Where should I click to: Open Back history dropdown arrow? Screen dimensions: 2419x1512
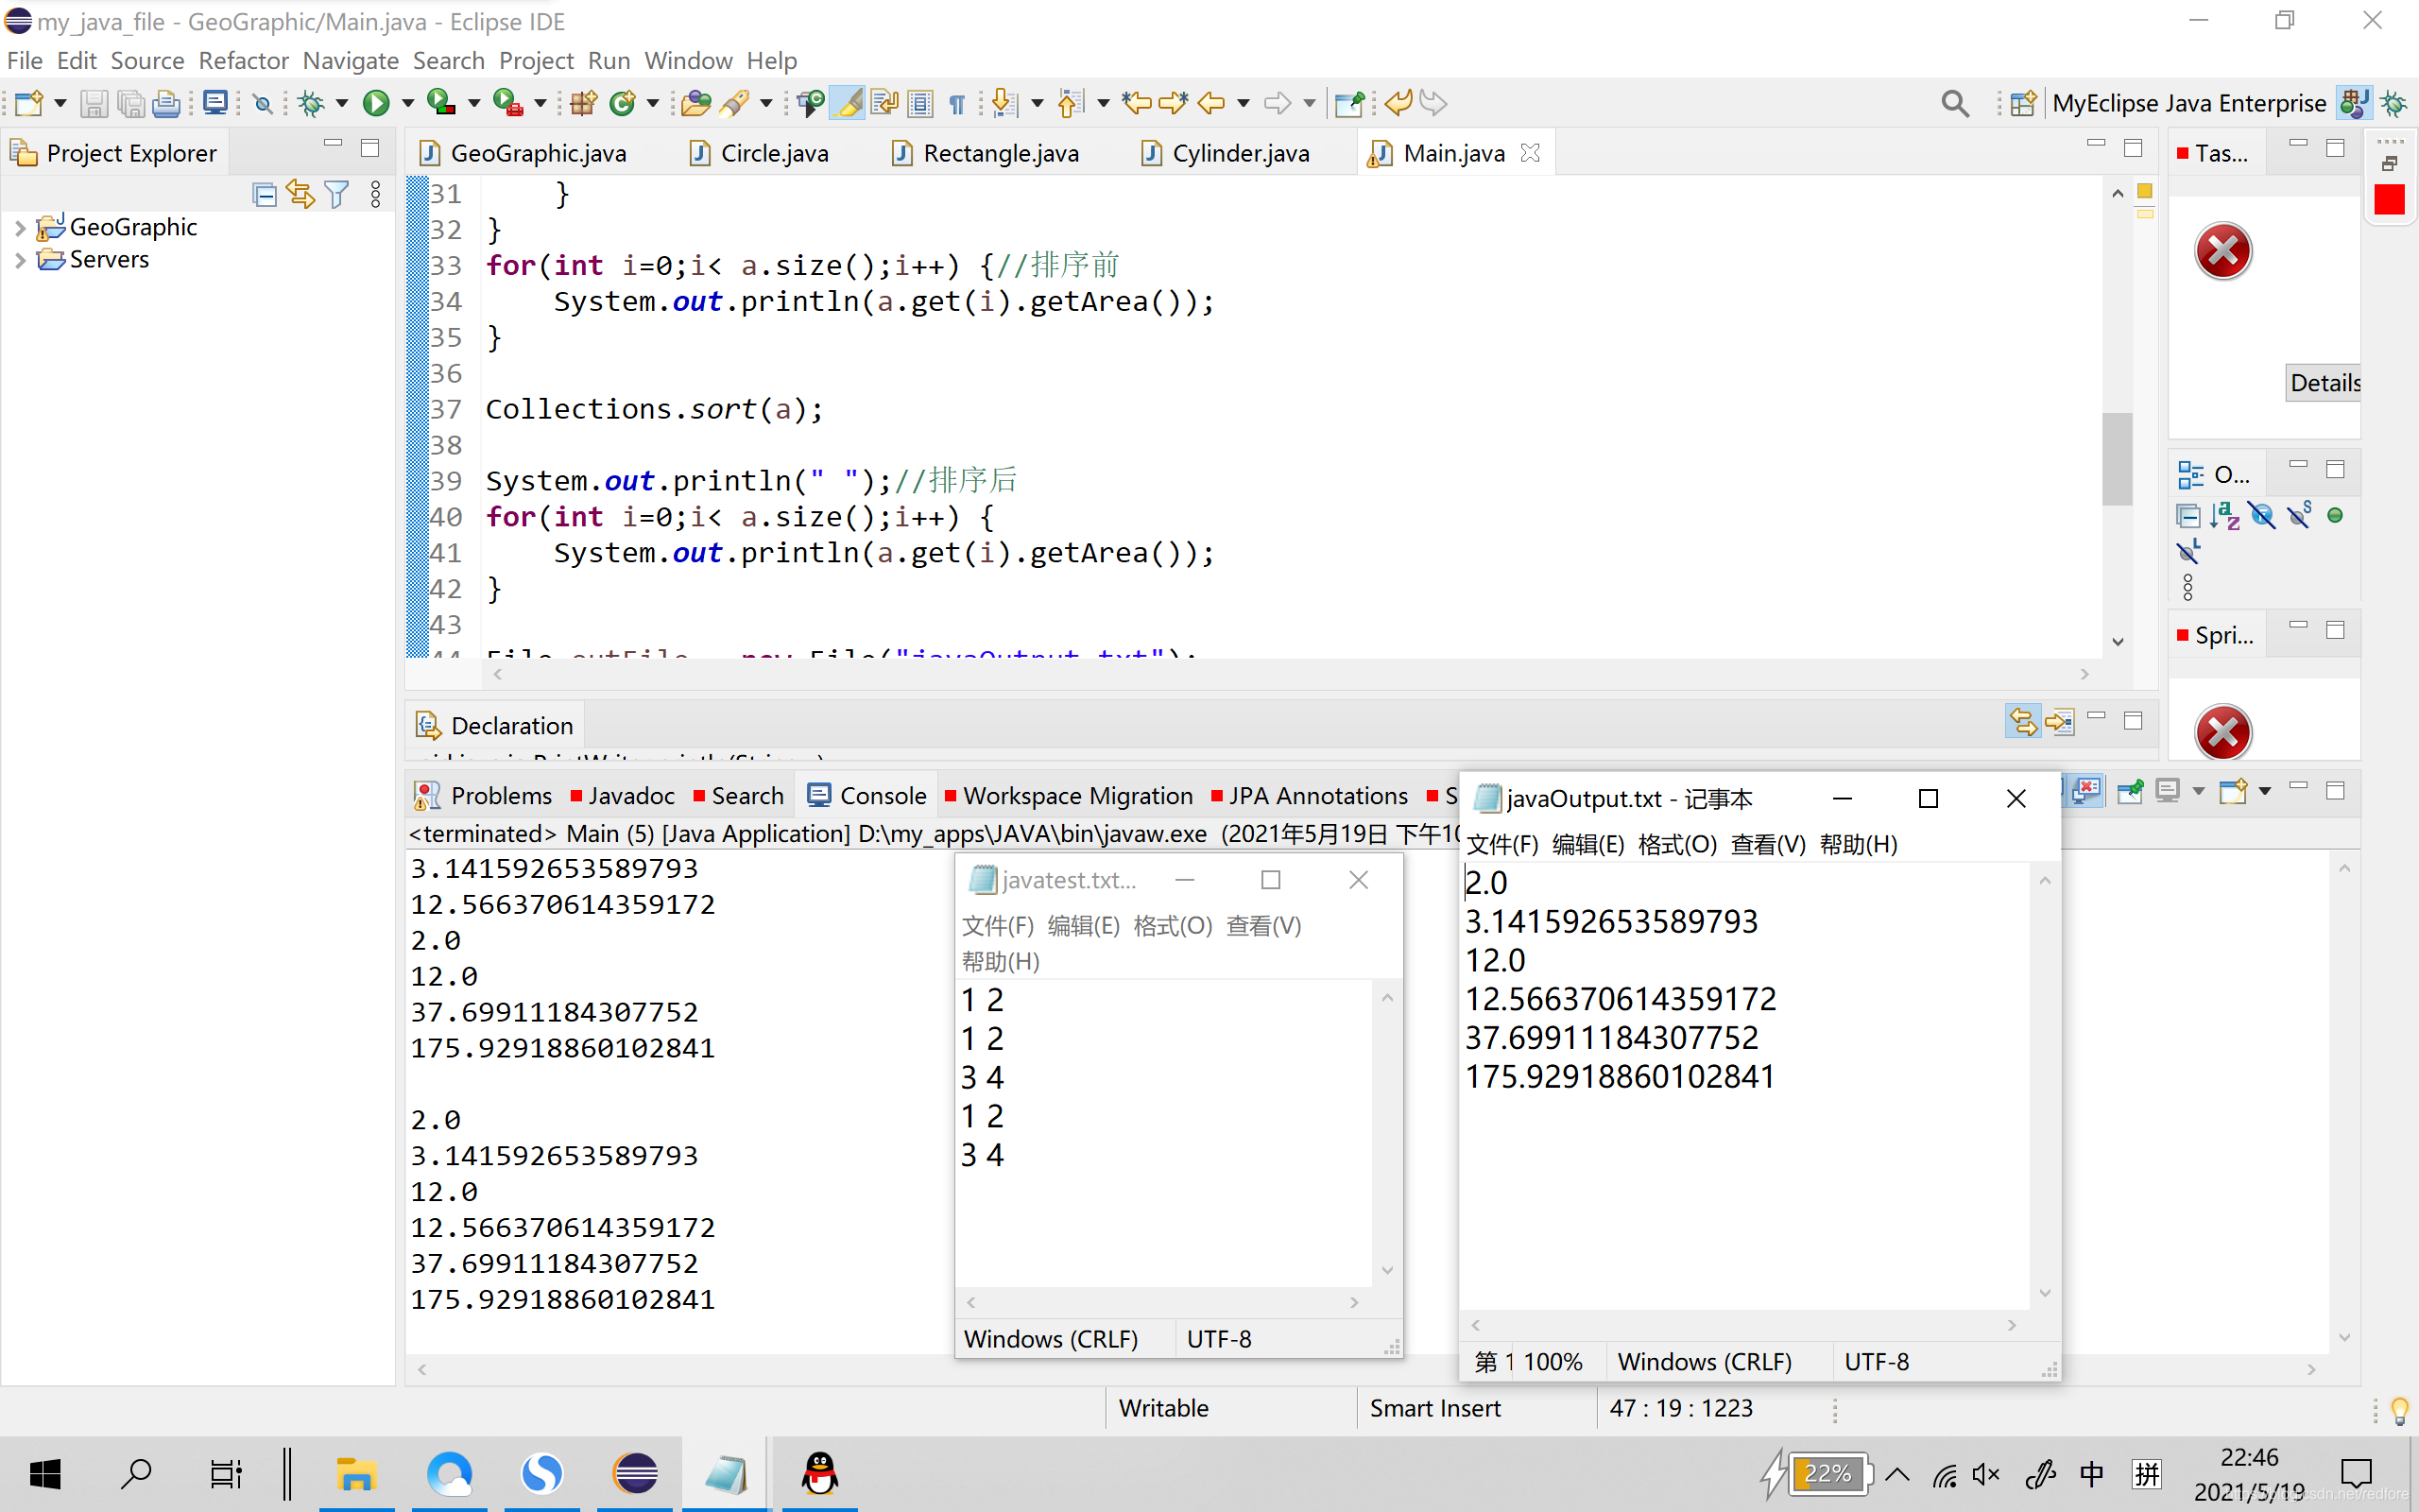pos(1243,103)
